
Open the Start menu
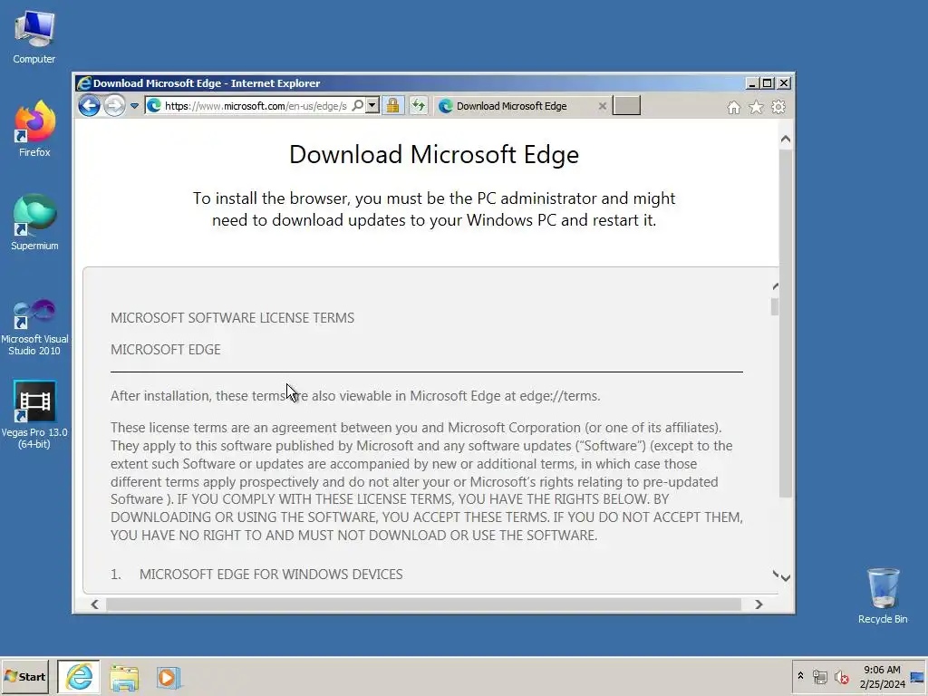[24, 676]
